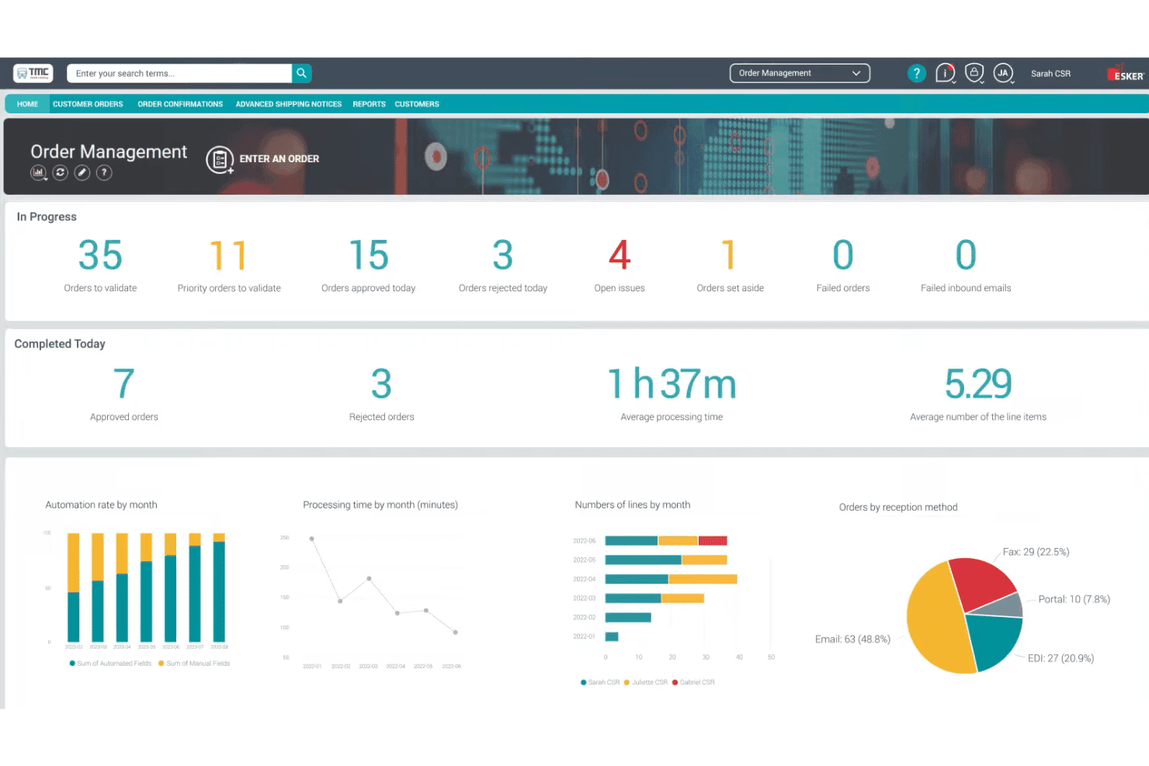Open the 0 Failed inbound emails tile

tap(966, 265)
